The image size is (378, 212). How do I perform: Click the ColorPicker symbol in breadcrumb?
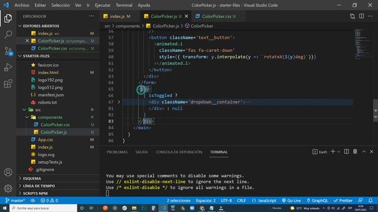pyautogui.click(x=199, y=26)
